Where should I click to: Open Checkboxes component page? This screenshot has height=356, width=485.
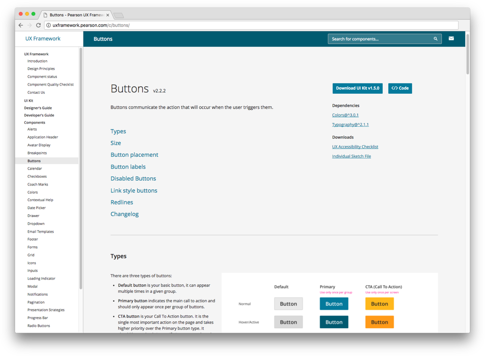pyautogui.click(x=37, y=177)
